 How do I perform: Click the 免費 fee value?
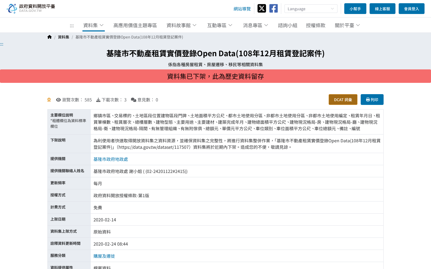[x=98, y=208]
